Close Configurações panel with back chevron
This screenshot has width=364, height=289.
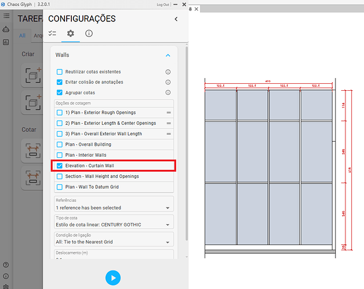(x=176, y=19)
